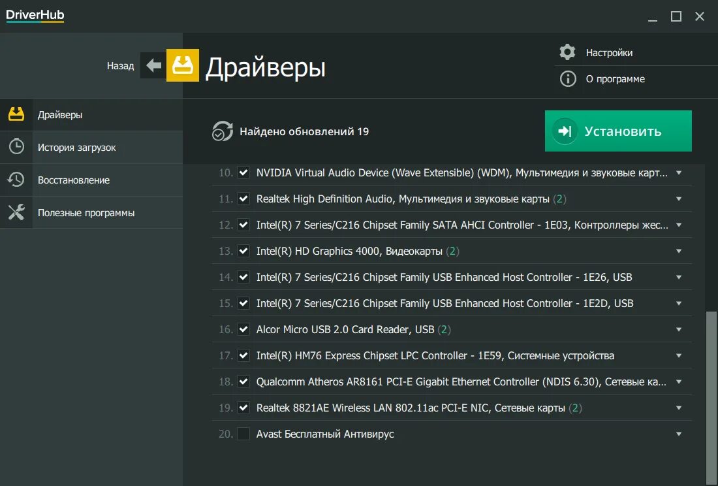Enable the Avast Бесплатный Антивирус checkbox

pos(243,434)
